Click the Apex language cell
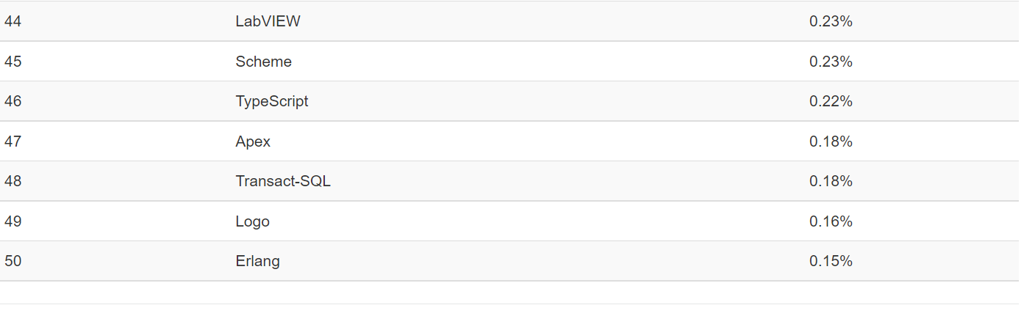This screenshot has height=316, width=1035. [253, 142]
